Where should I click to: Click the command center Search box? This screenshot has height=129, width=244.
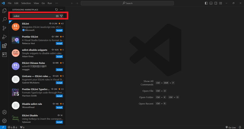point(127,3)
